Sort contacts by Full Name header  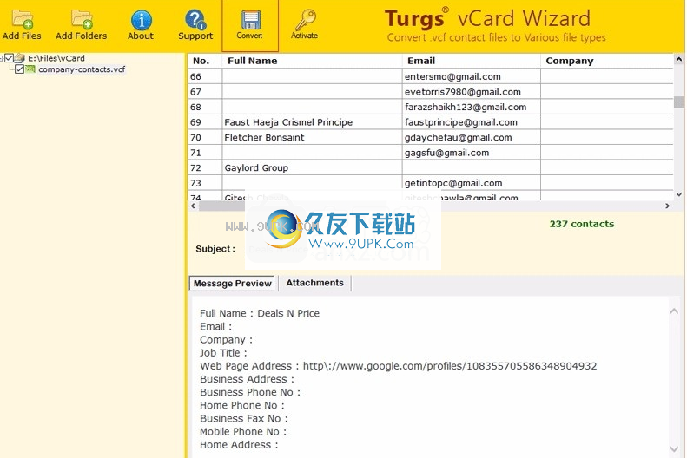tap(312, 61)
